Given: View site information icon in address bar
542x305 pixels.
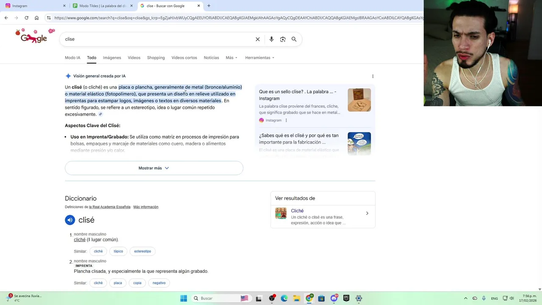Looking at the screenshot, I should [49, 18].
